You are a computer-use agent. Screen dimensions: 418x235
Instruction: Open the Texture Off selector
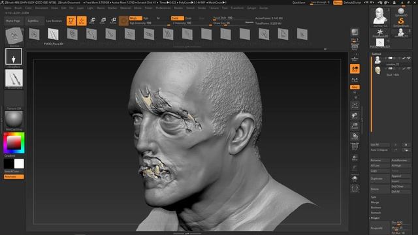pyautogui.click(x=14, y=100)
